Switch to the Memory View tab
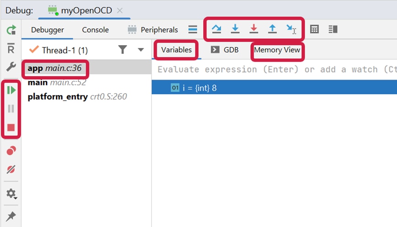The height and width of the screenshot is (227, 397). [x=277, y=50]
